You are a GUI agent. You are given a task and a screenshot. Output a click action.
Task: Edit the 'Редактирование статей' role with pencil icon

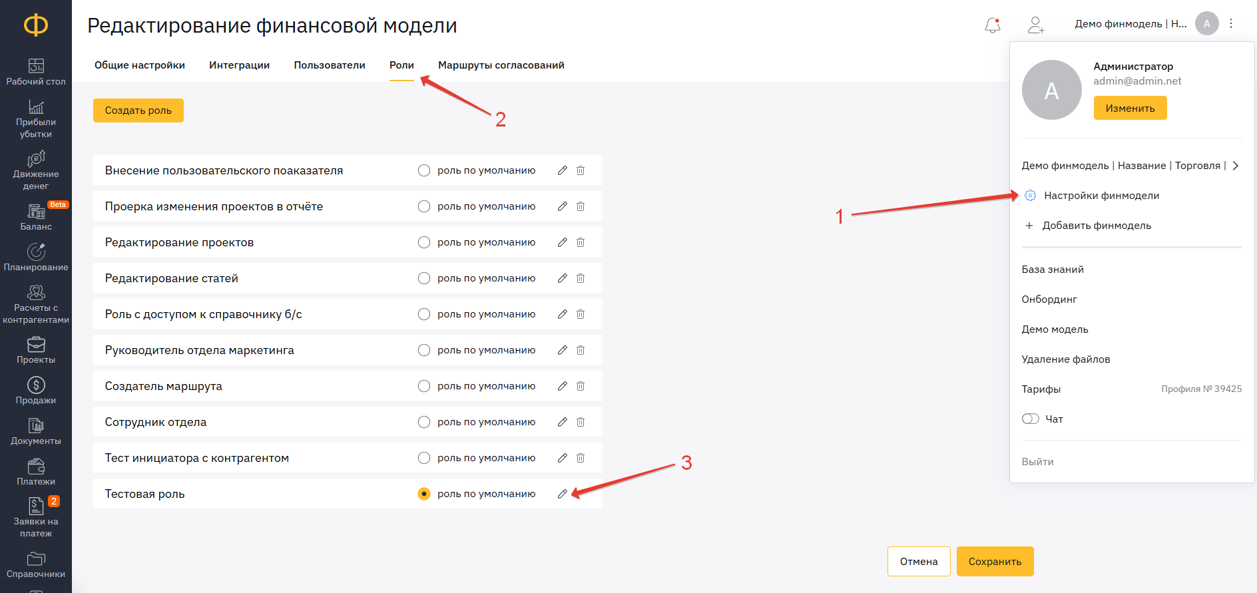tap(563, 278)
